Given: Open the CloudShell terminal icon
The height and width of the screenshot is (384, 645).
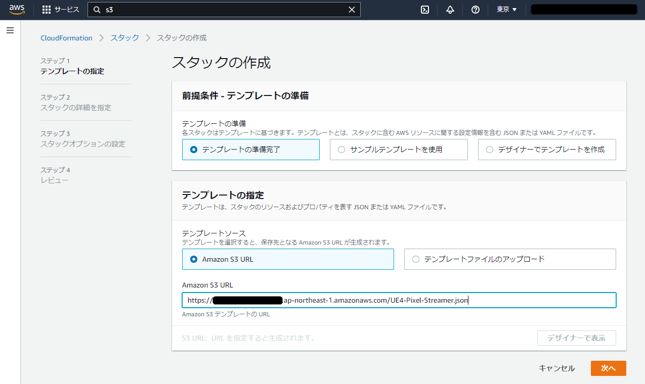Looking at the screenshot, I should pos(425,10).
